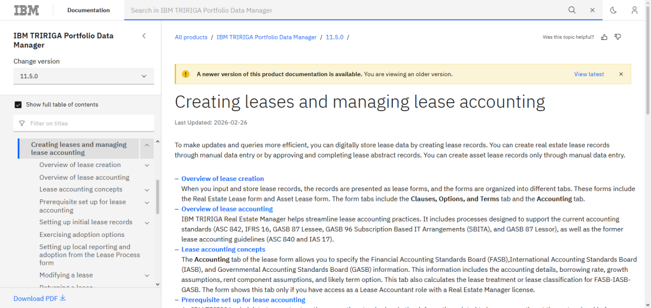
Task: Clear the search field with the X icon
Action: coord(593,10)
